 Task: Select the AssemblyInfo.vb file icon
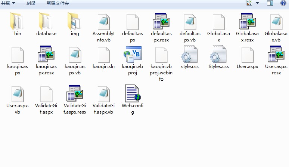pos(104,22)
